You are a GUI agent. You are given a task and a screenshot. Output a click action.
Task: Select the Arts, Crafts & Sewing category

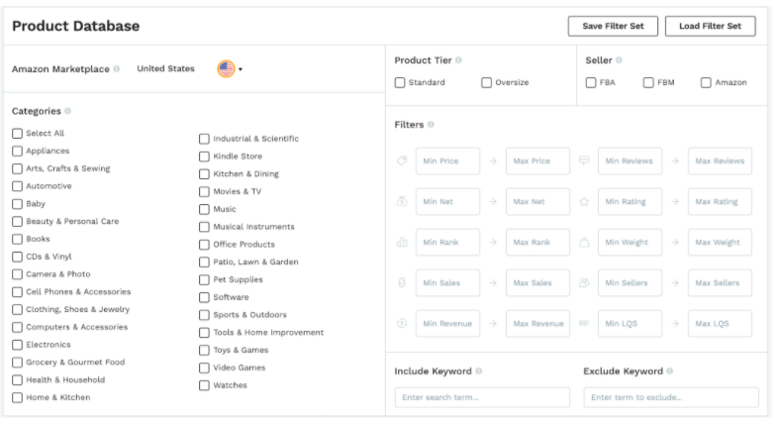18,168
